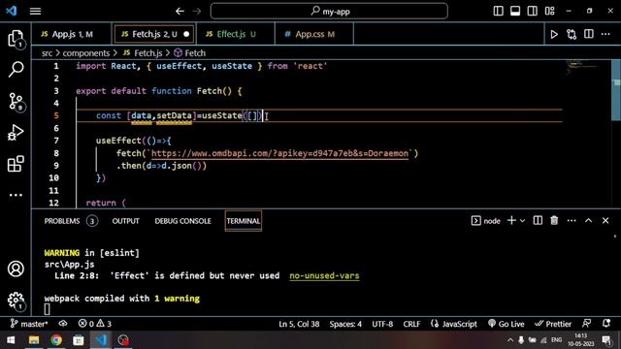
Task: Maximize the panel with the up chevron
Action: 589,220
